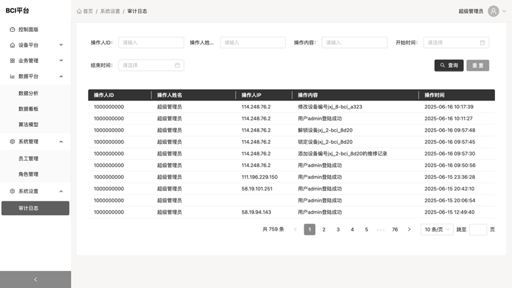Image resolution: width=512 pixels, height=288 pixels.
Task: Open the 超级管理员 user dropdown
Action: coord(470,11)
